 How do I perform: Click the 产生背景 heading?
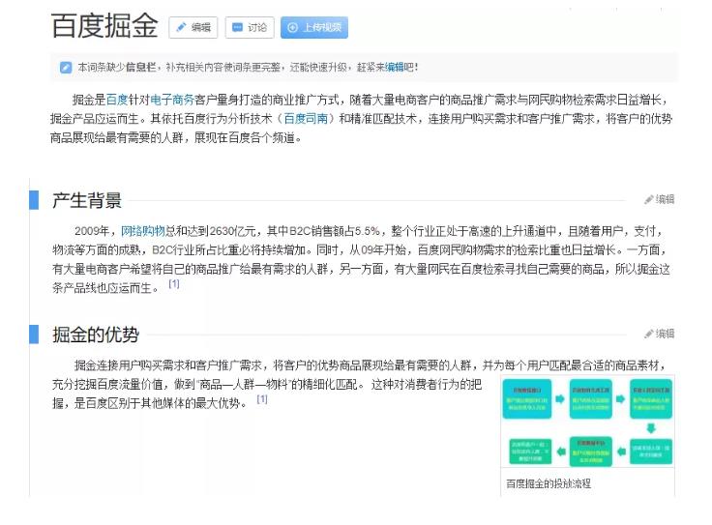click(x=87, y=200)
